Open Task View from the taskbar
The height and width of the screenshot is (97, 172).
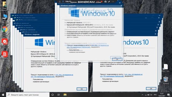tap(59, 95)
